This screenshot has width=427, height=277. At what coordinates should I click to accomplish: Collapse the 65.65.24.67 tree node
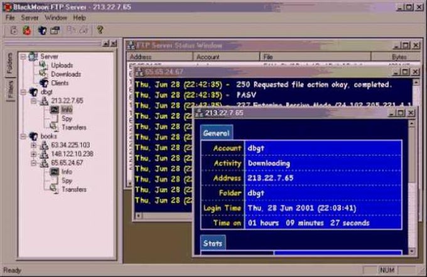[33, 163]
